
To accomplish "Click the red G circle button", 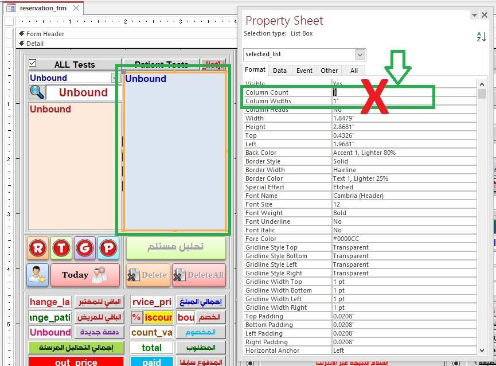I will [x=85, y=248].
